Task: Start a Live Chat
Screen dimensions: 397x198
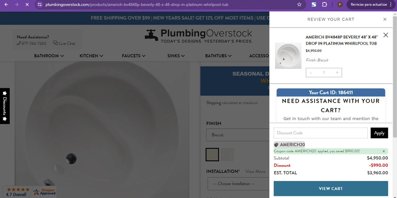Action: [64, 43]
